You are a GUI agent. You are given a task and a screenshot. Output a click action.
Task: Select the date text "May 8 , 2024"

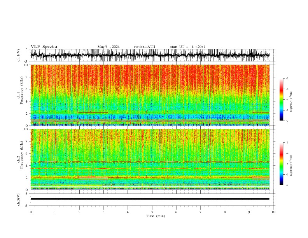(x=108, y=47)
